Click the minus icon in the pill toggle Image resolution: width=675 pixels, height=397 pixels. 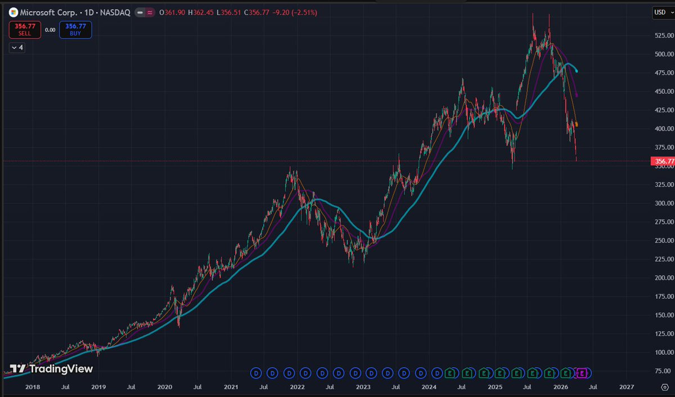click(140, 12)
